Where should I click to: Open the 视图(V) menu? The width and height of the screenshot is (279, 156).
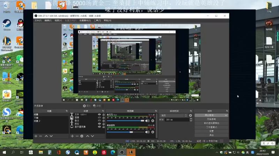coord(58,20)
